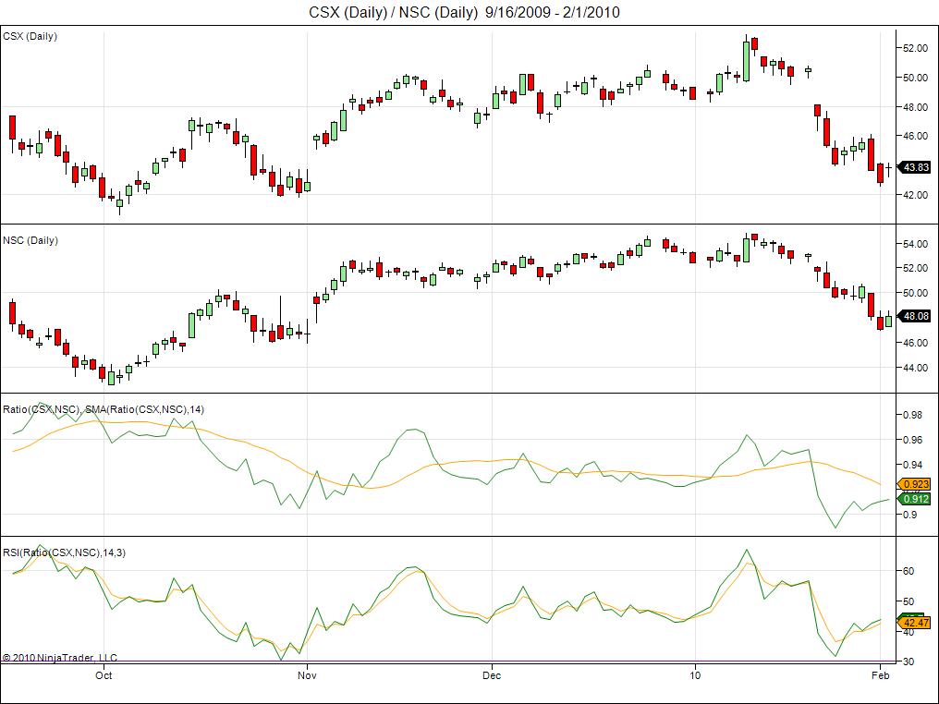
Task: Click the RSI(Ratio(CSX,NSC),14,3) indicator label
Action: 64,552
